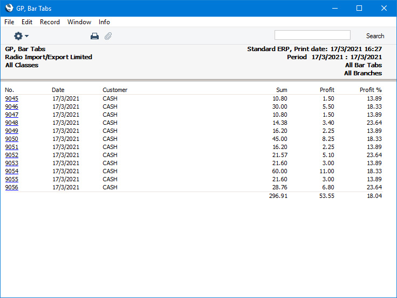Open the Window menu
Screen dimensions: 397x298
coord(79,22)
